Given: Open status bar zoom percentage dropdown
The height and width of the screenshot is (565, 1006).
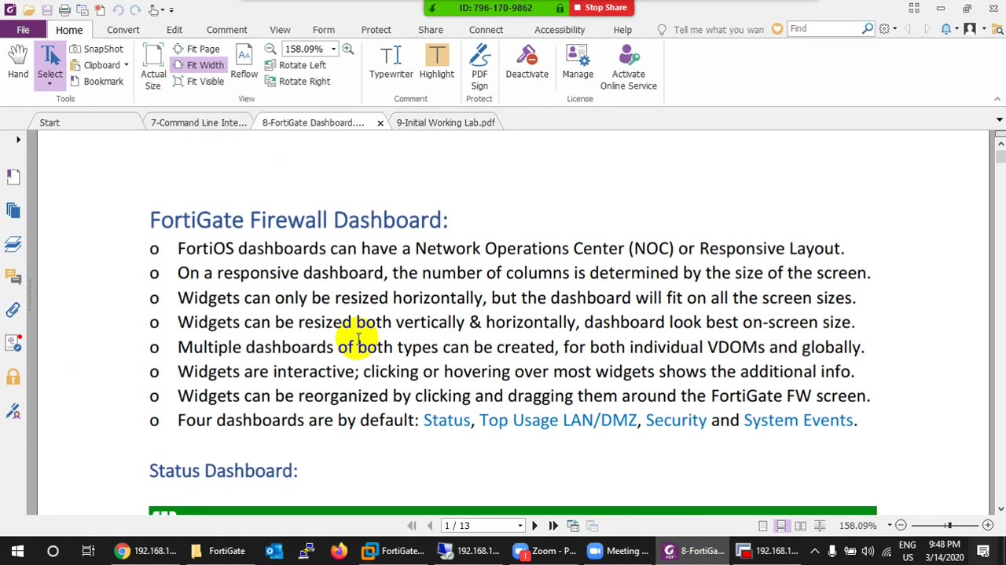Looking at the screenshot, I should coord(890,526).
